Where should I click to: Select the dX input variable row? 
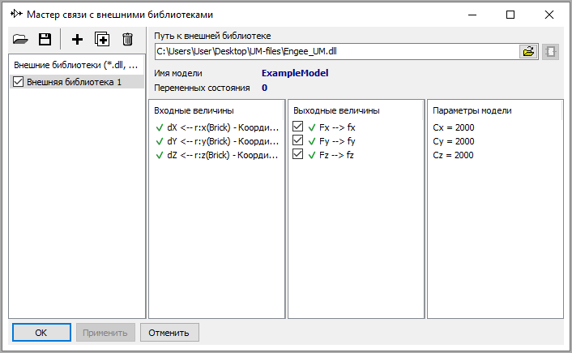click(x=217, y=127)
